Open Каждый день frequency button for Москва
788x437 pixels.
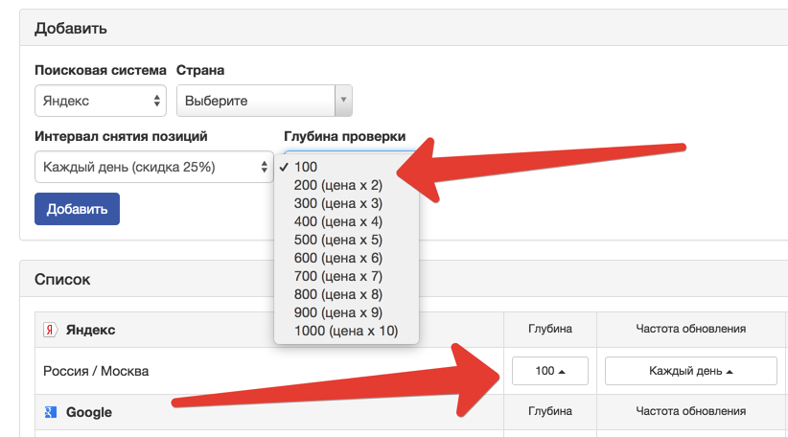tap(690, 371)
